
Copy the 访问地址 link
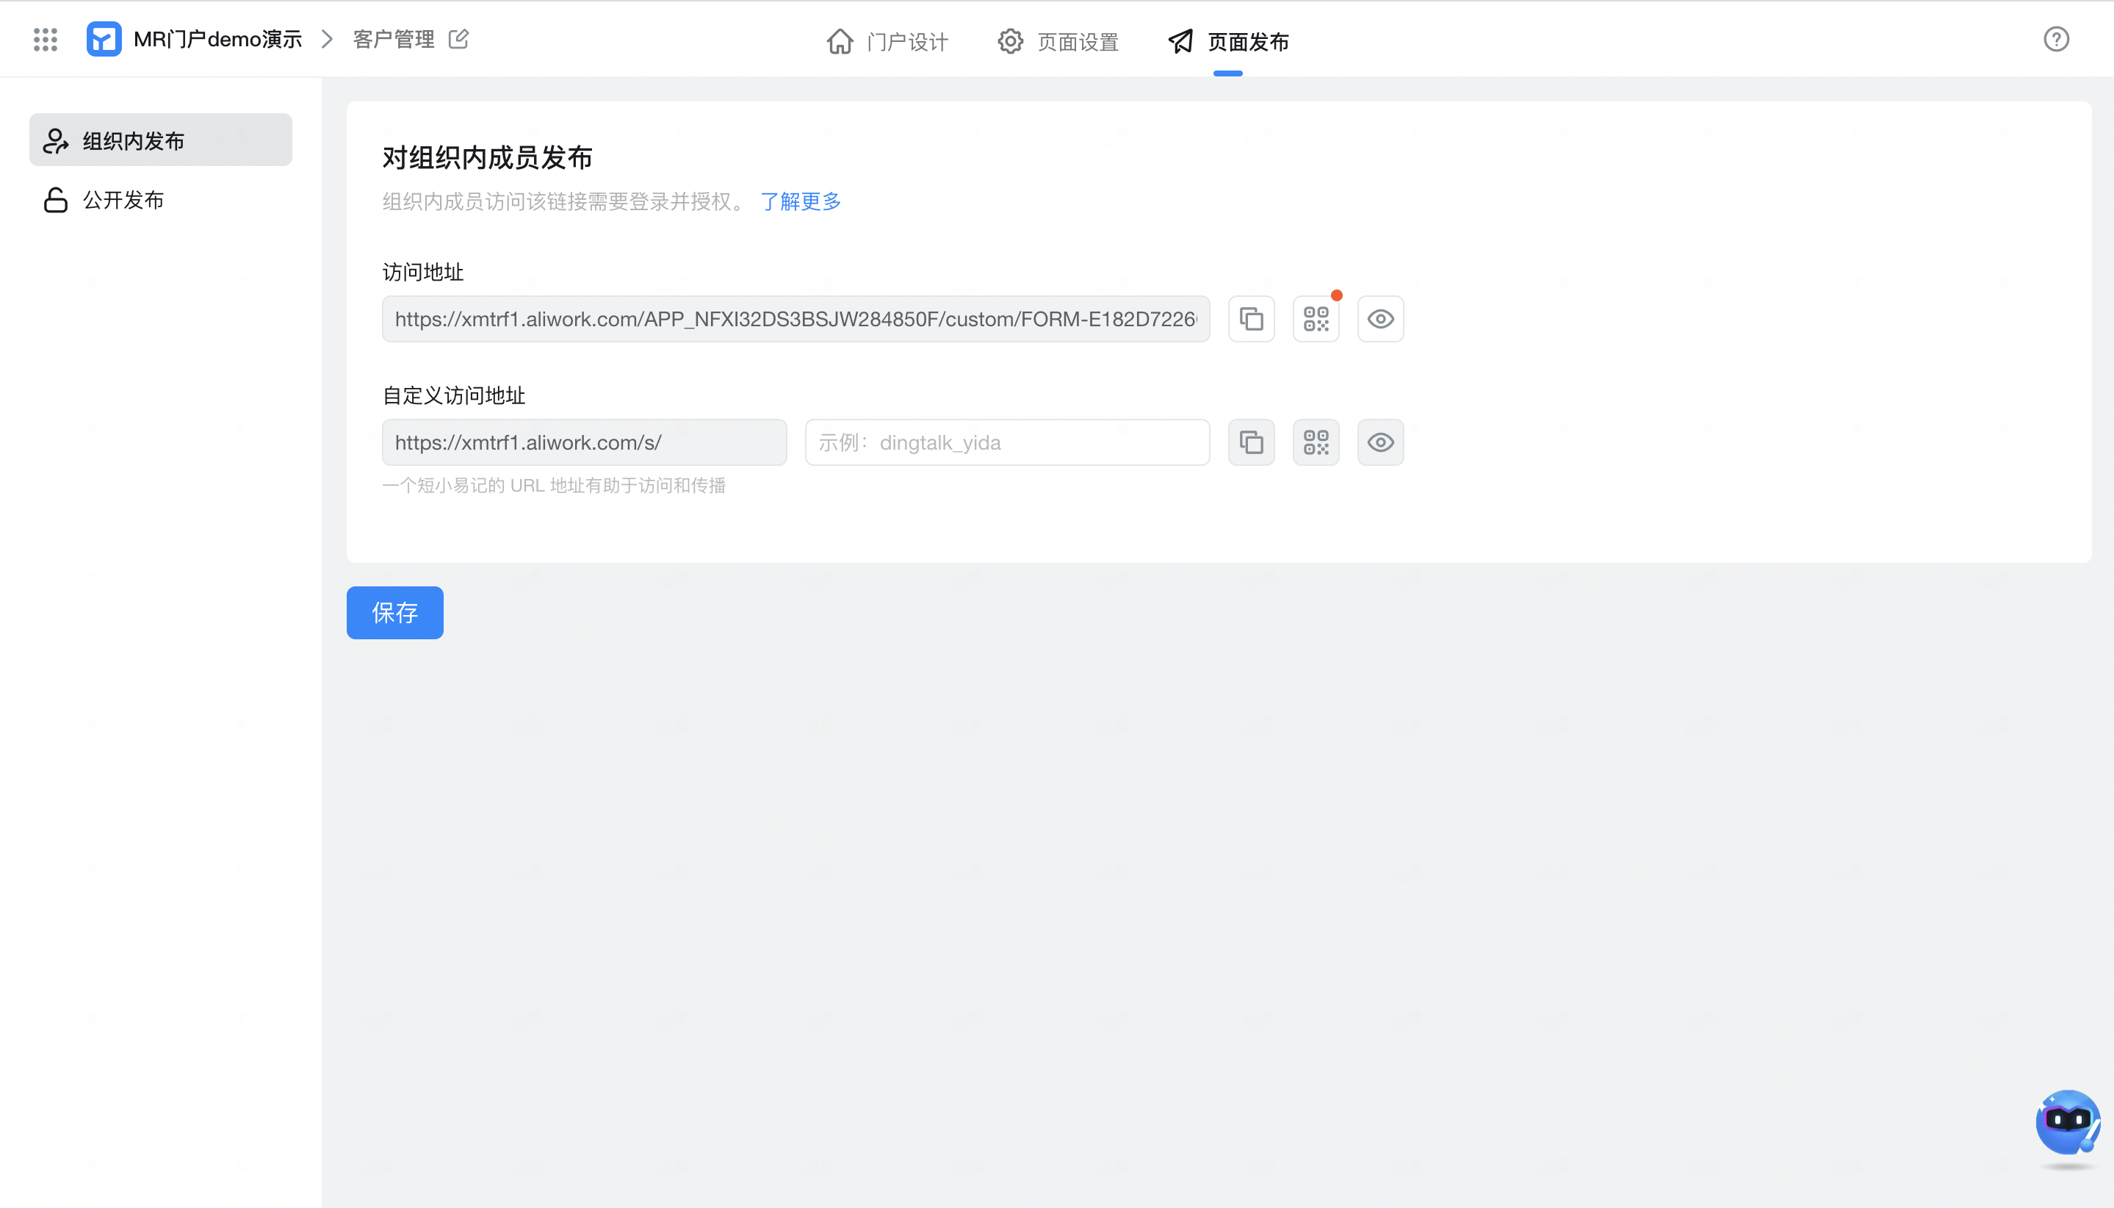pyautogui.click(x=1251, y=320)
